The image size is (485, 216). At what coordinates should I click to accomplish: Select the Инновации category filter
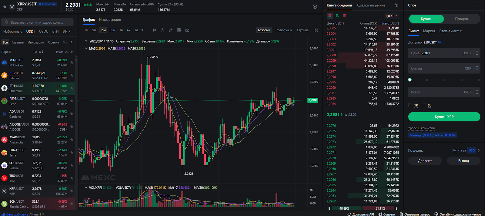[x=36, y=42]
